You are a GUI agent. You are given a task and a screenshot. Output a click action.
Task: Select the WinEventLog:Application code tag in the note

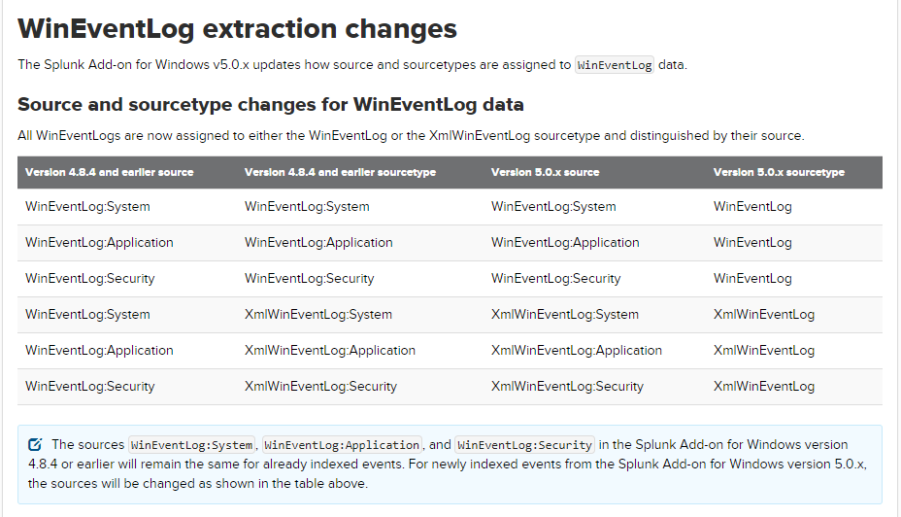click(x=343, y=445)
